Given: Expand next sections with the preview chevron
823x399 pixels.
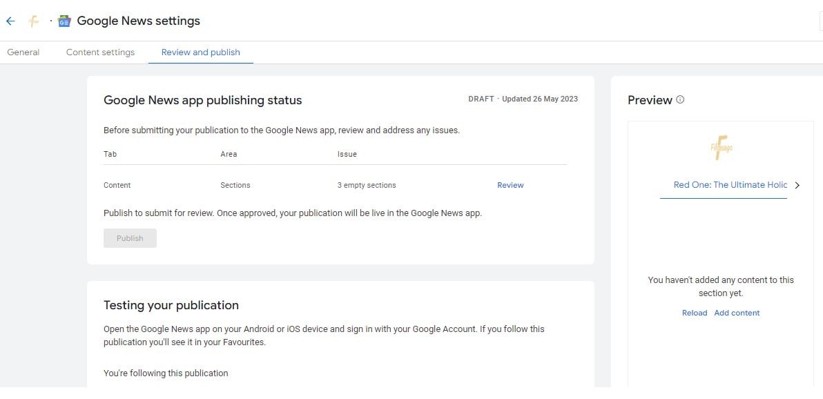Looking at the screenshot, I should pyautogui.click(x=797, y=185).
